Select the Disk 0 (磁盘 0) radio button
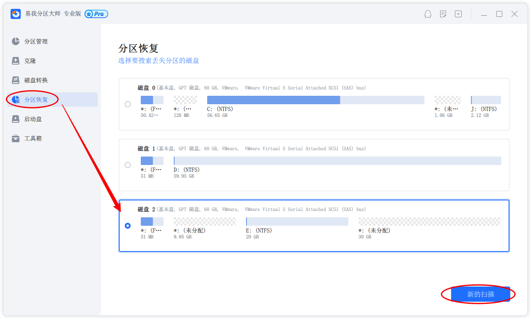Screen dimensions: 531x319 click(128, 104)
